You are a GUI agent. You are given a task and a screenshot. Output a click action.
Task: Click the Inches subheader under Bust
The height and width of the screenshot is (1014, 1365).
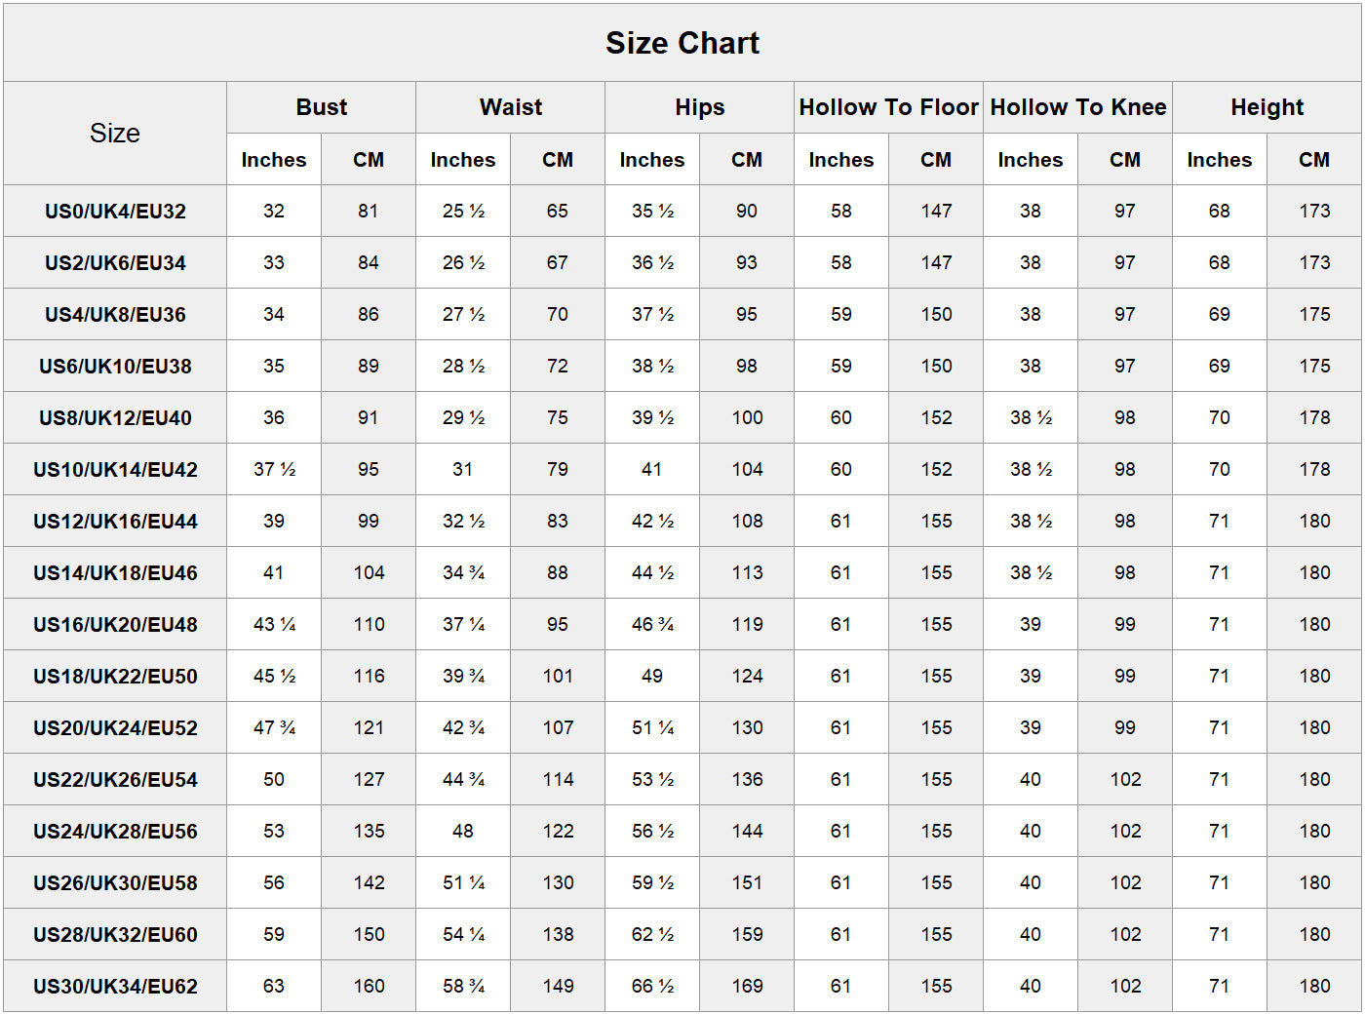274,160
